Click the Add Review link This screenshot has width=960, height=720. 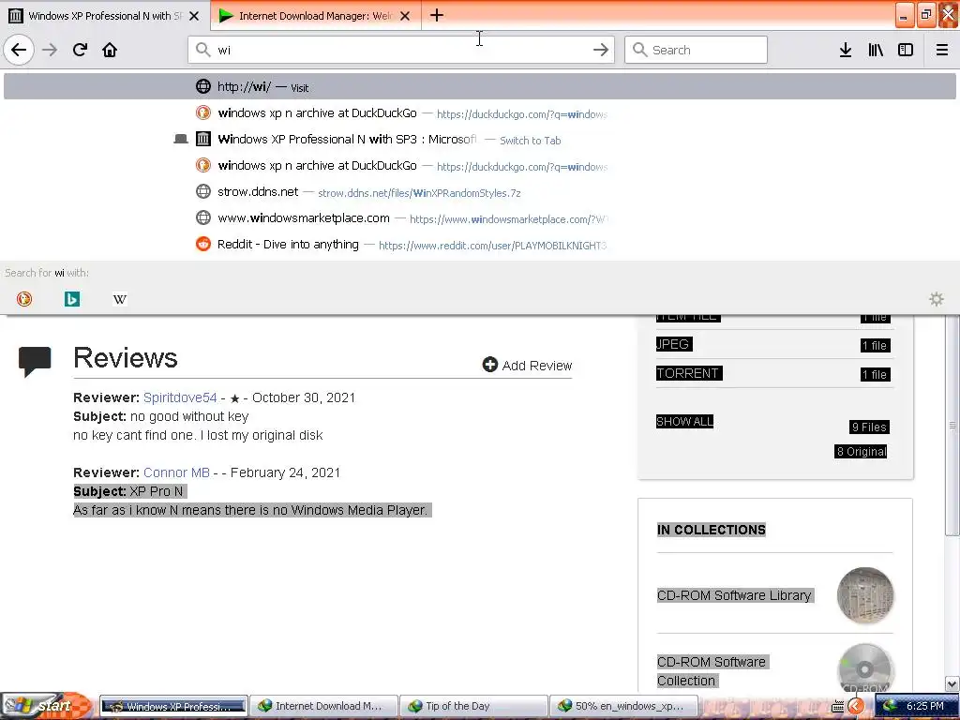527,365
